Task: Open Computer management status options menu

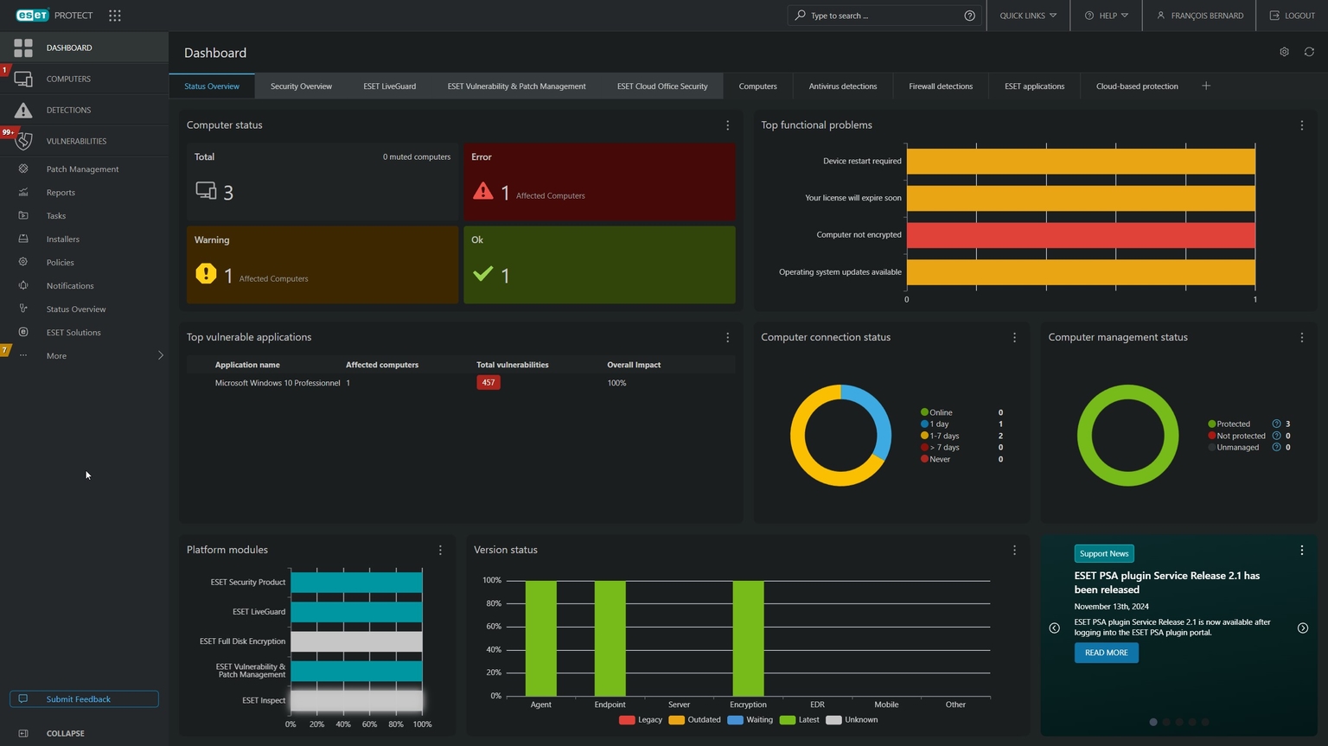Action: 1302,338
